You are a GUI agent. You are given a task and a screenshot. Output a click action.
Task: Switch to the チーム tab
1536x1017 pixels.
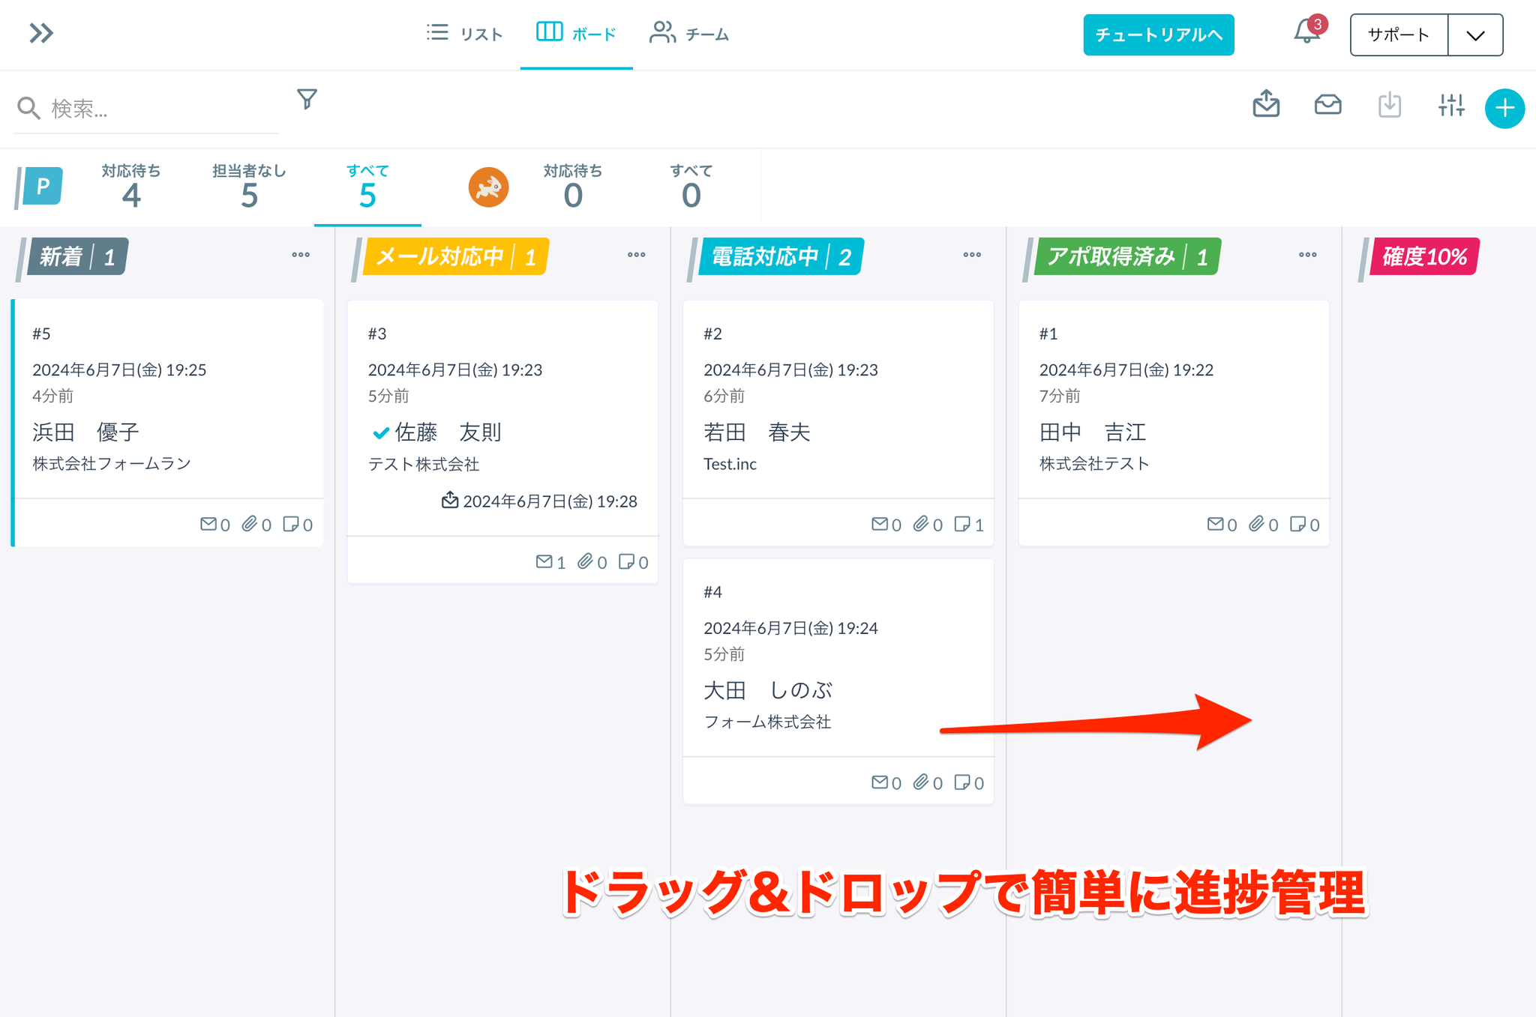[x=690, y=34]
